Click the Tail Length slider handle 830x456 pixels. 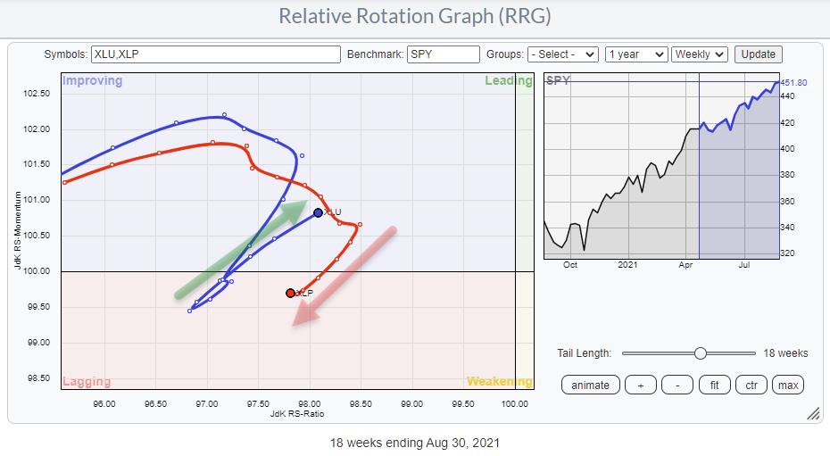click(x=701, y=353)
